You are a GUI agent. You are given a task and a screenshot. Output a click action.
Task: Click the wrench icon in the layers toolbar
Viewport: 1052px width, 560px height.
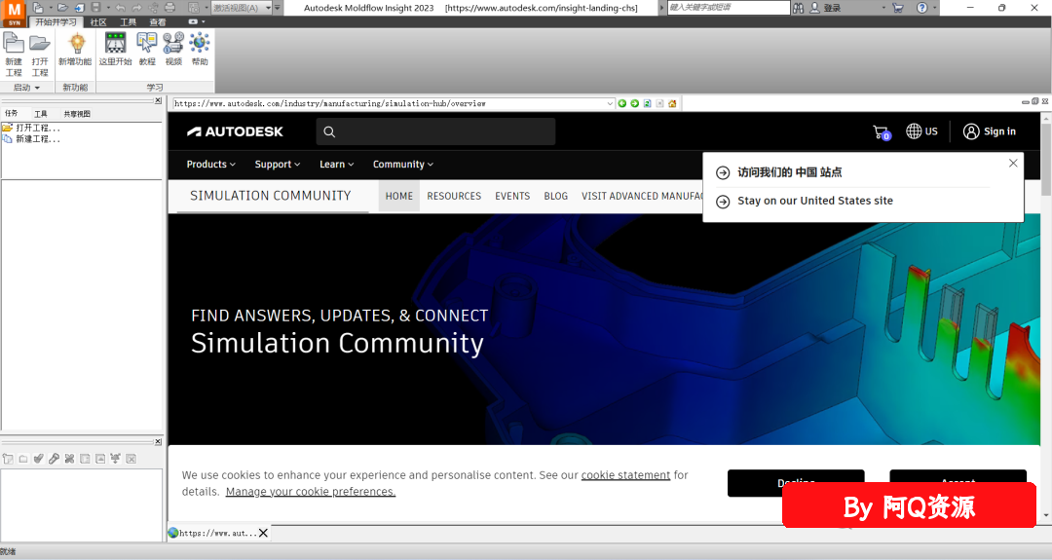pos(54,459)
